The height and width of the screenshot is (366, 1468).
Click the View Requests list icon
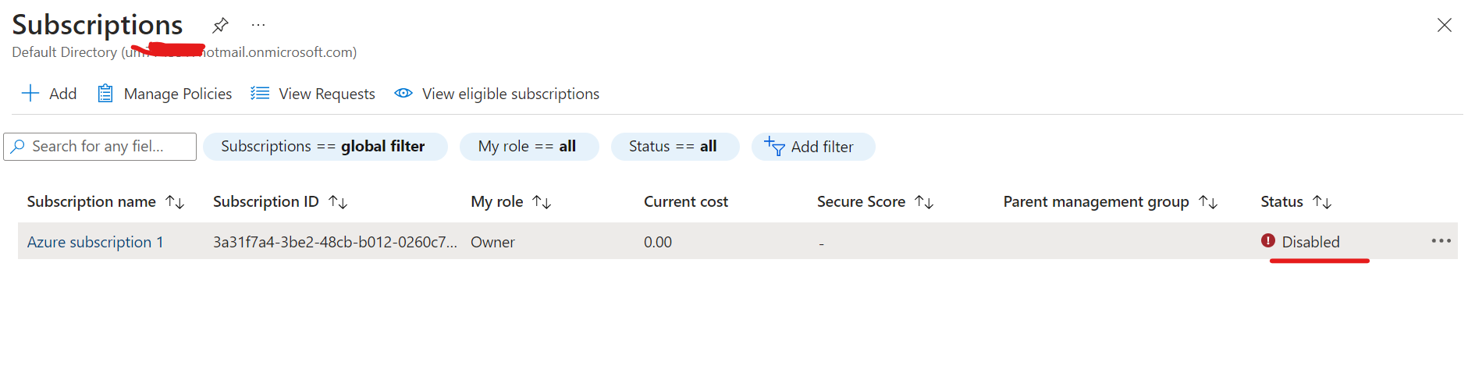pyautogui.click(x=260, y=94)
